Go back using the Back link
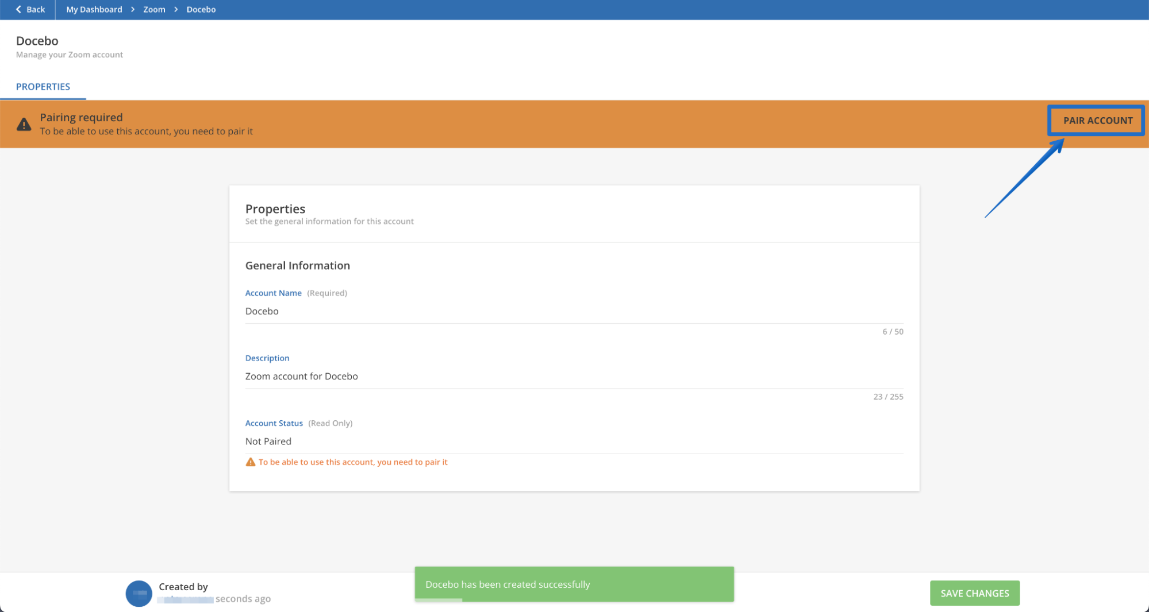 pyautogui.click(x=30, y=9)
